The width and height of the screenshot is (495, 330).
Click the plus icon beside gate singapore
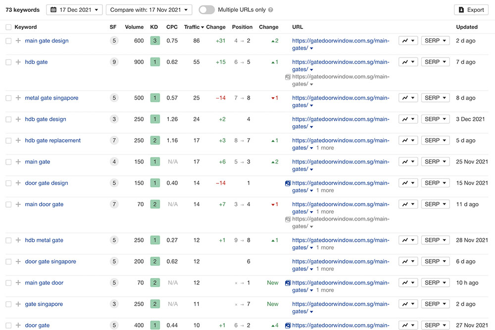pos(18,304)
